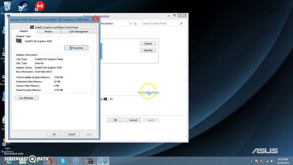This screenshot has height=165, width=293.
Task: Click OK in the adapter properties dialog
Action: [x=54, y=134]
